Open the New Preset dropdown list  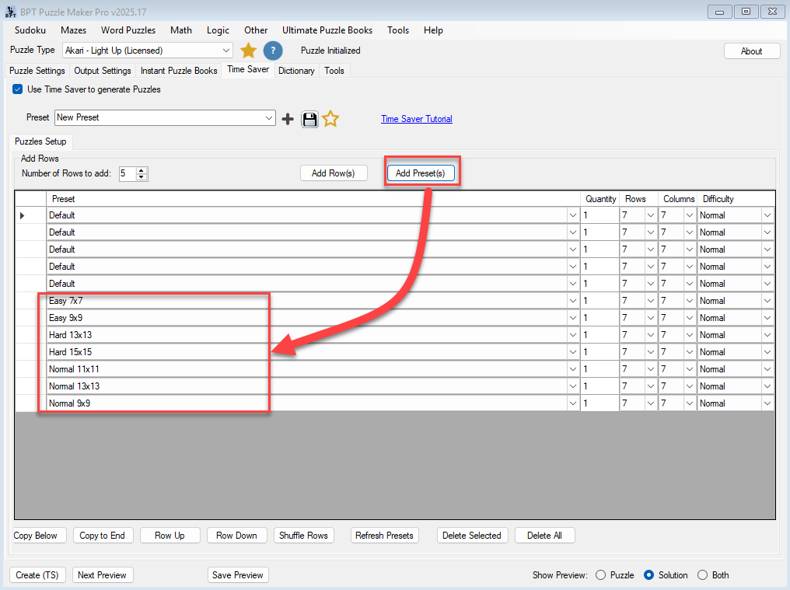point(269,118)
